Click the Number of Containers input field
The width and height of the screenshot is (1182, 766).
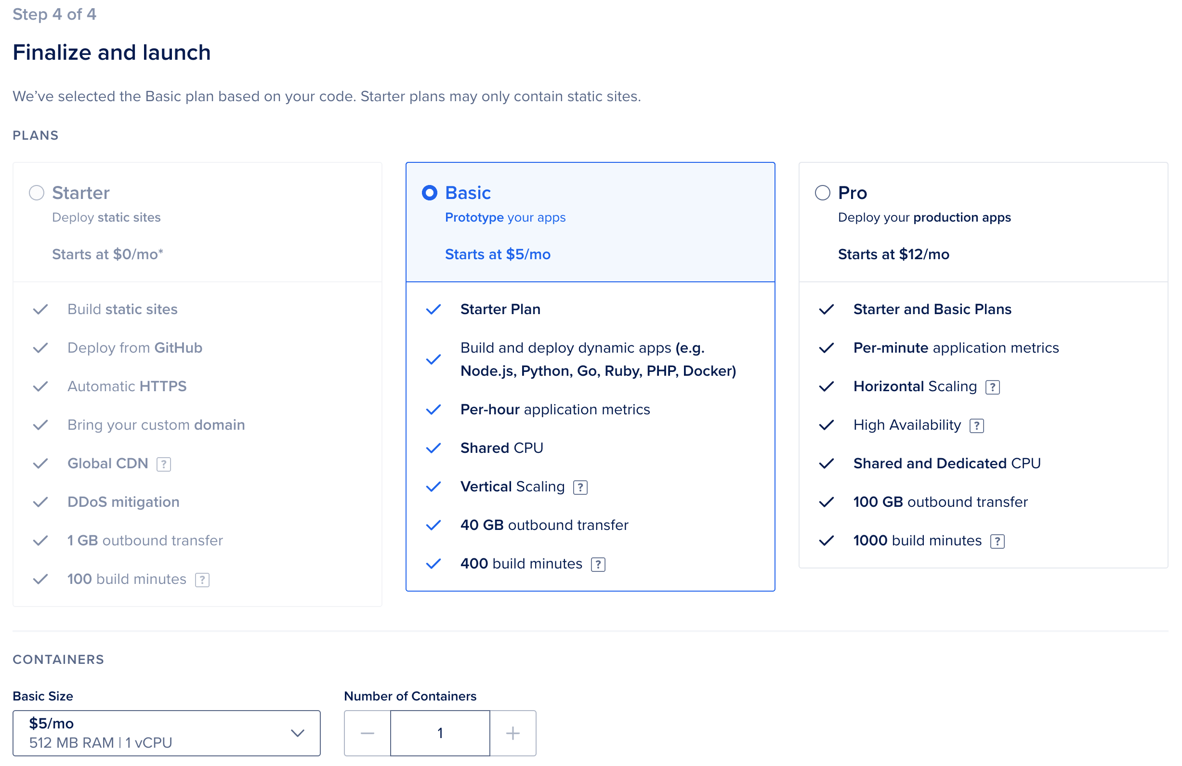440,733
